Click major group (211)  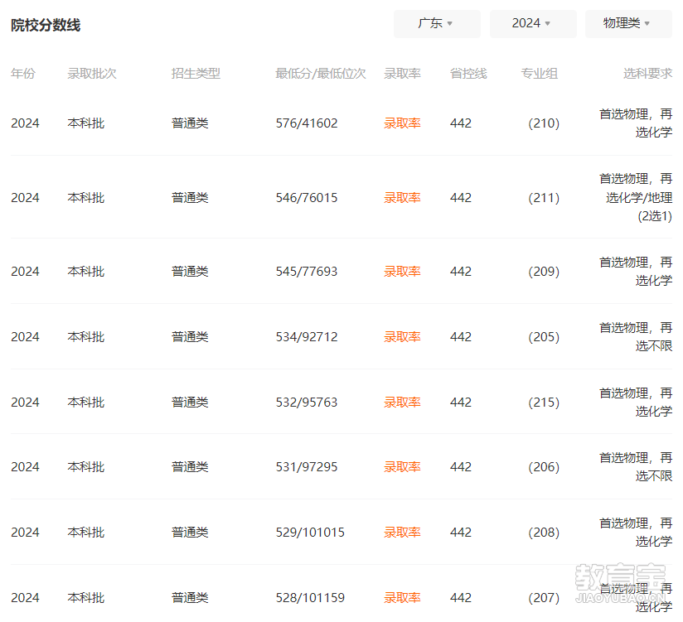coord(544,198)
